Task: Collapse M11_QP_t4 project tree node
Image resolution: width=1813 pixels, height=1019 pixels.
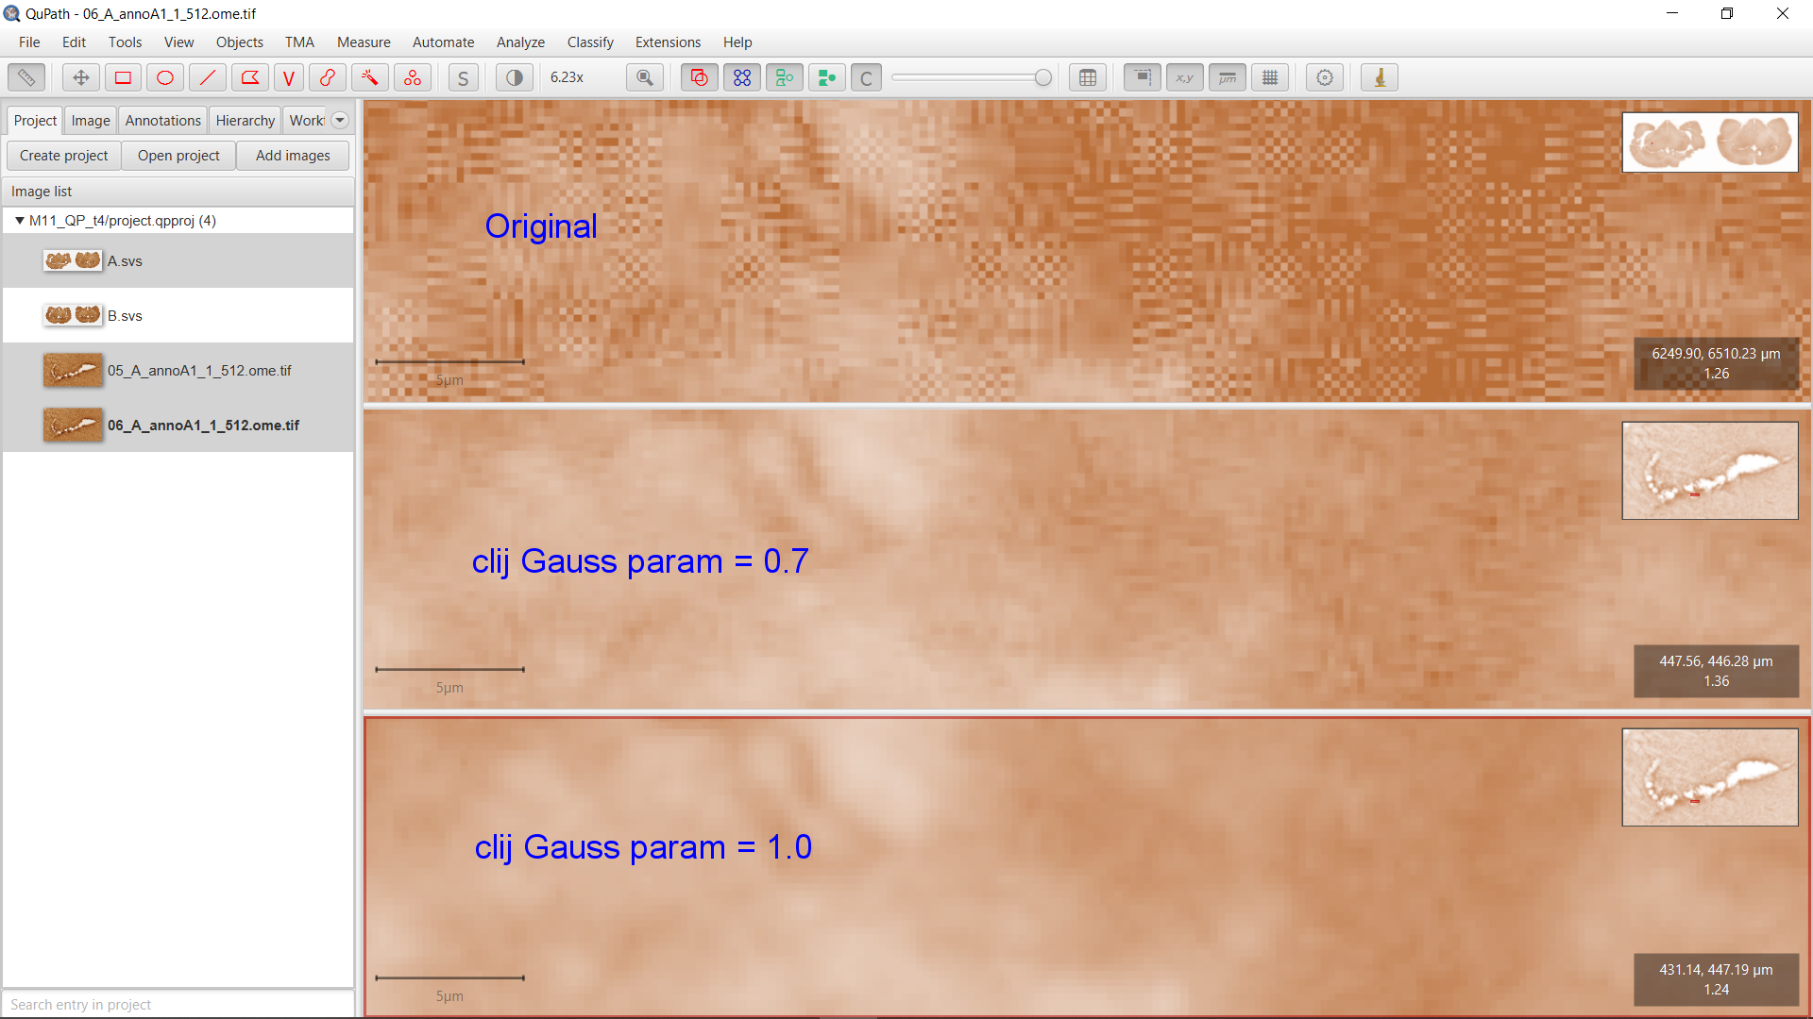Action: [19, 220]
